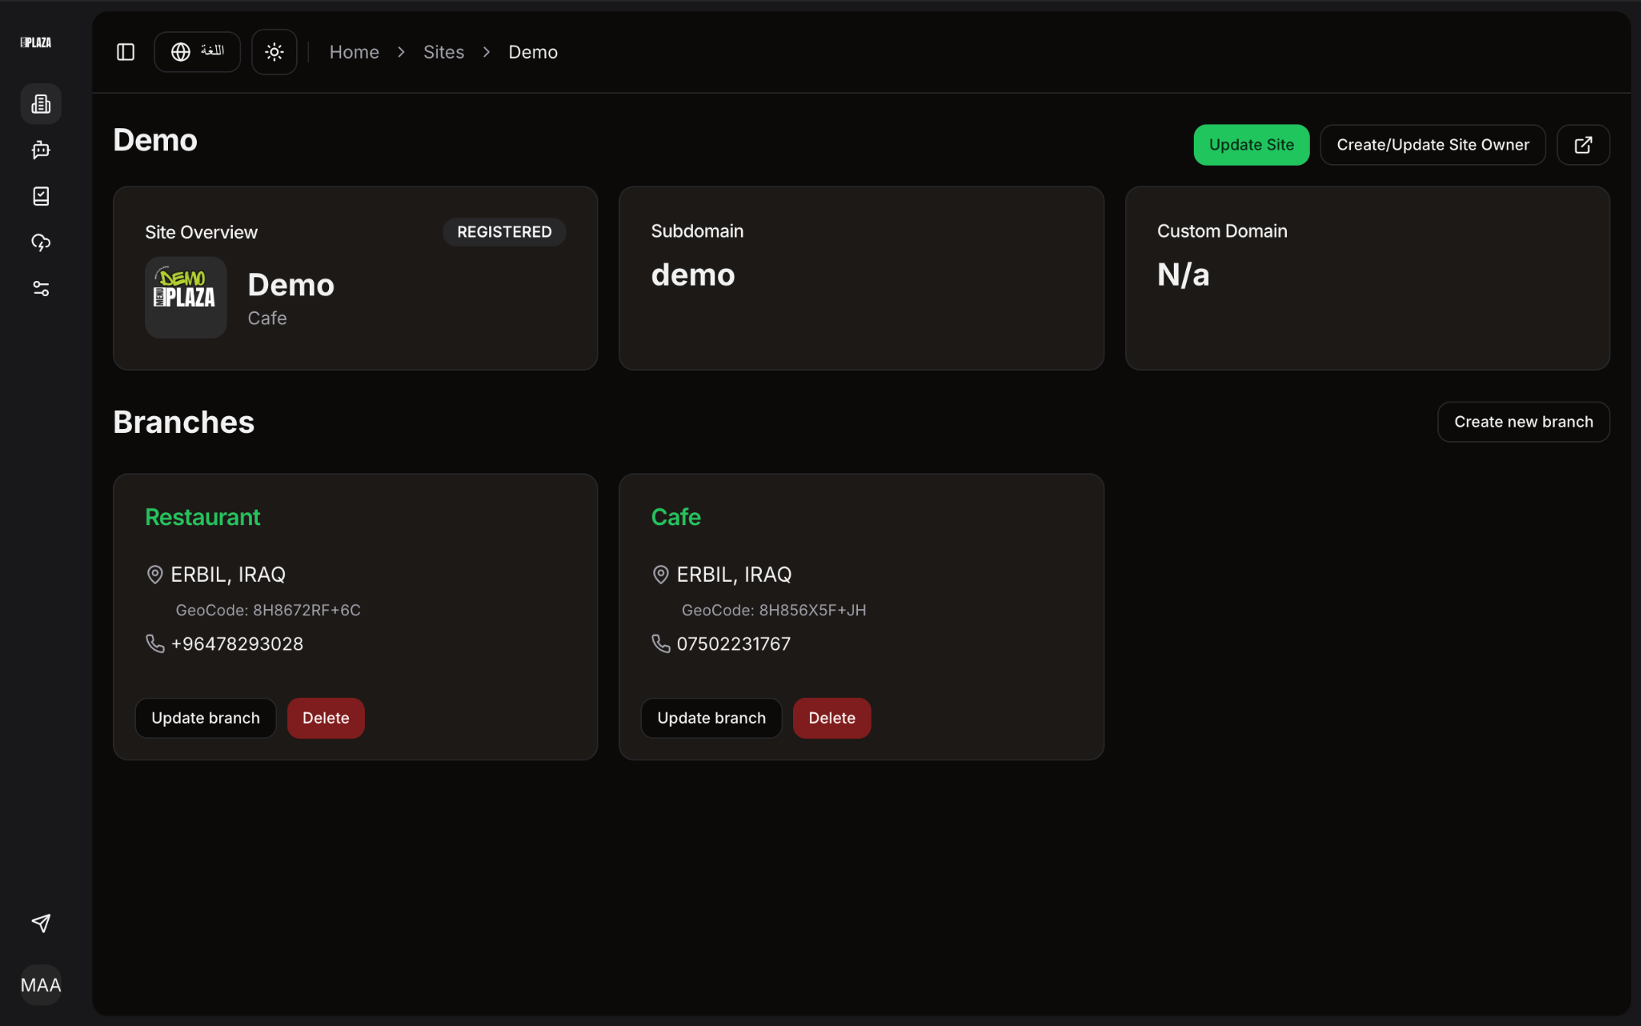The width and height of the screenshot is (1641, 1026).
Task: Click Create/Update Site Owner button
Action: tap(1433, 145)
